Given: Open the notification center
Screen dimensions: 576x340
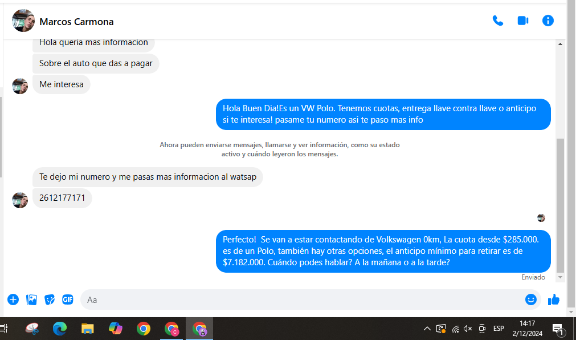Looking at the screenshot, I should coord(558,329).
